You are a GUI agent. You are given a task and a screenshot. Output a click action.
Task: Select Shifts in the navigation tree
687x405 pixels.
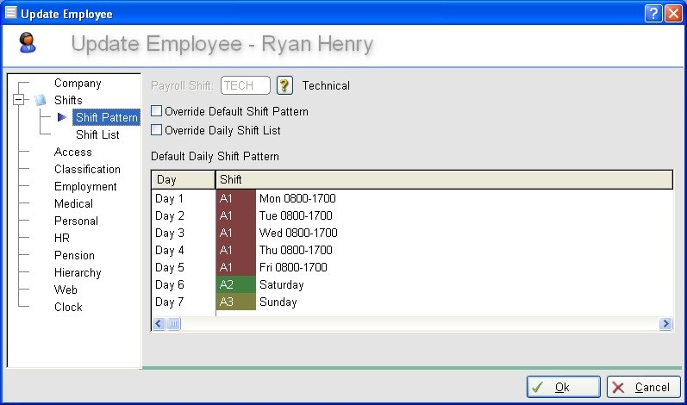pos(68,100)
